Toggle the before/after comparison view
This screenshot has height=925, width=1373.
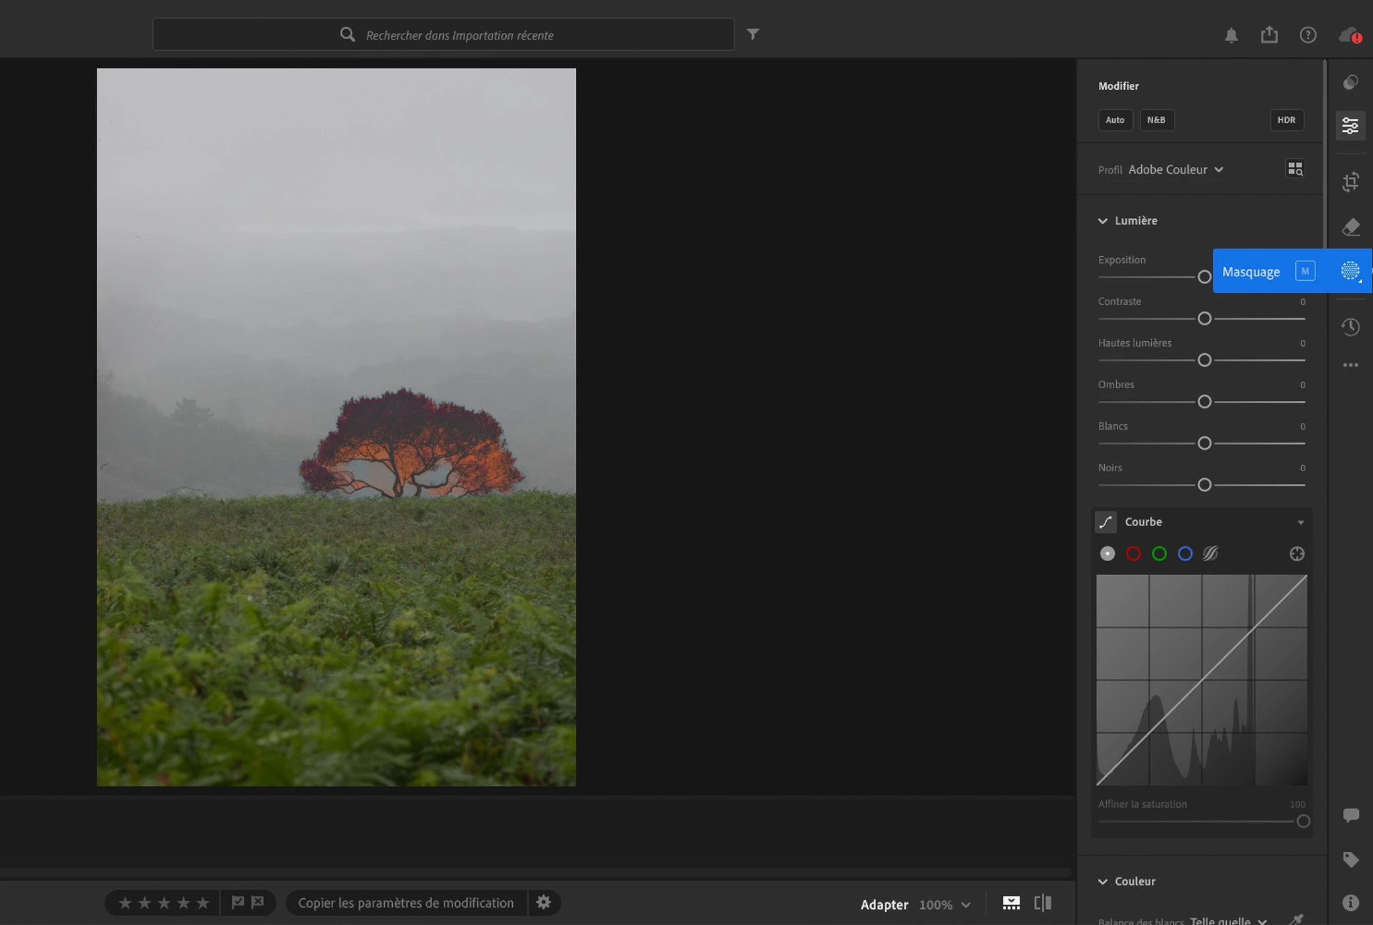(1042, 903)
